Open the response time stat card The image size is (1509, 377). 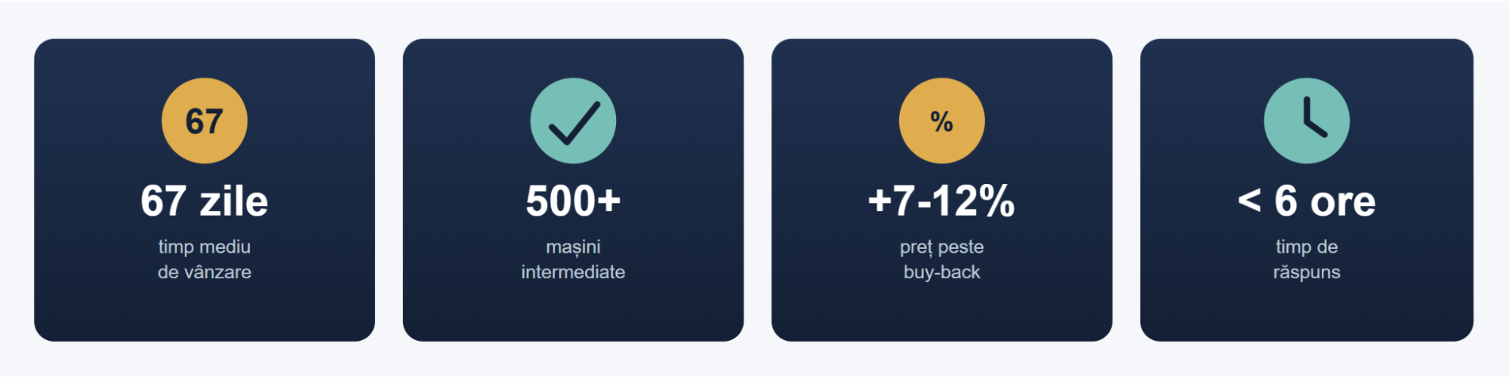pos(1307,190)
